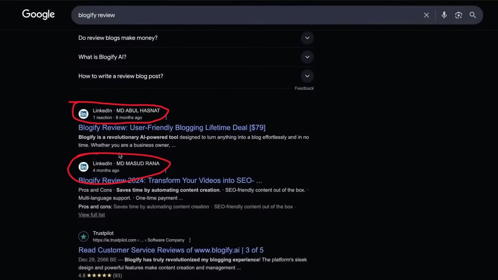Expand "How to write a review blog post?"
The width and height of the screenshot is (498, 280).
point(307,76)
